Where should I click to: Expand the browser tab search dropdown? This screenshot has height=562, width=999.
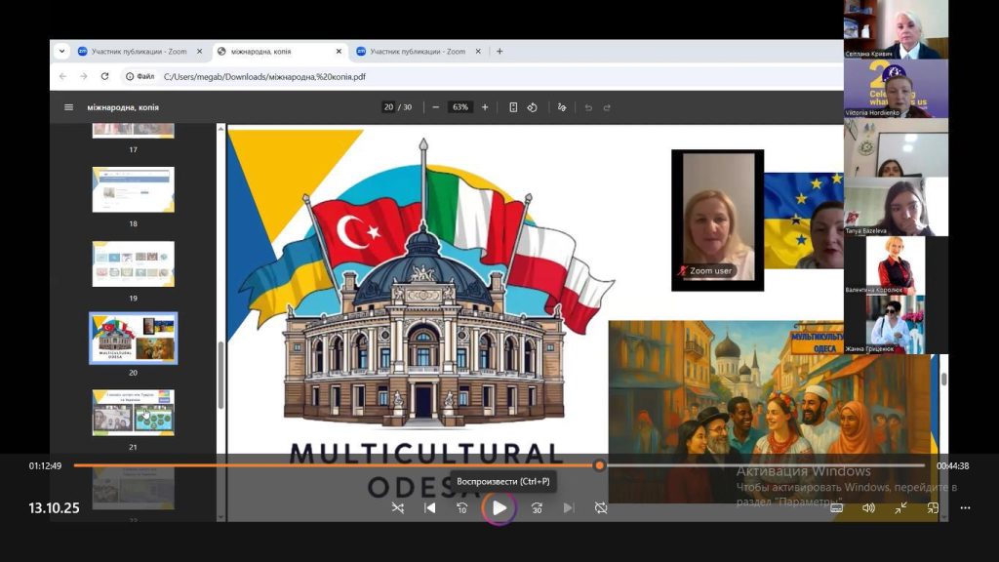pyautogui.click(x=62, y=52)
